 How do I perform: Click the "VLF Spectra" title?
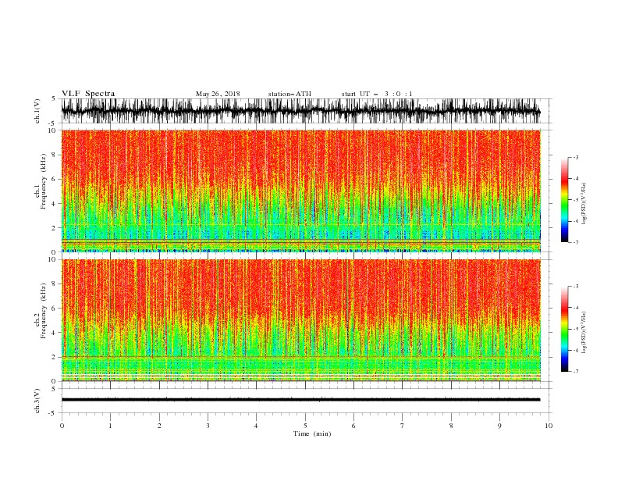tap(88, 94)
